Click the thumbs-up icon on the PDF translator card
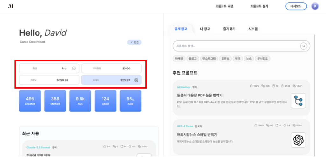The width and height of the screenshot is (326, 157). pos(252,86)
